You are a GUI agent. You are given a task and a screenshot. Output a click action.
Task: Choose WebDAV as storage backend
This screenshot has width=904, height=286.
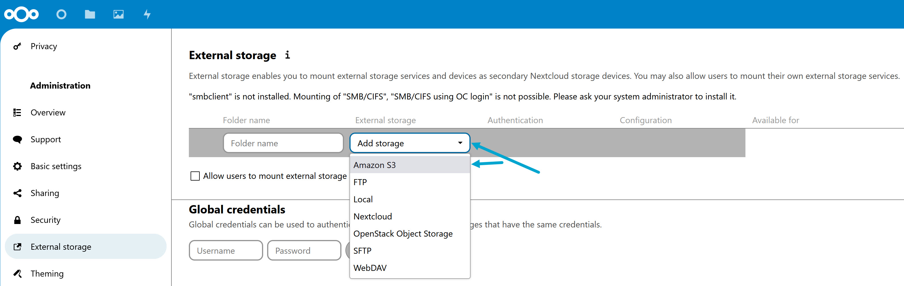(x=370, y=268)
